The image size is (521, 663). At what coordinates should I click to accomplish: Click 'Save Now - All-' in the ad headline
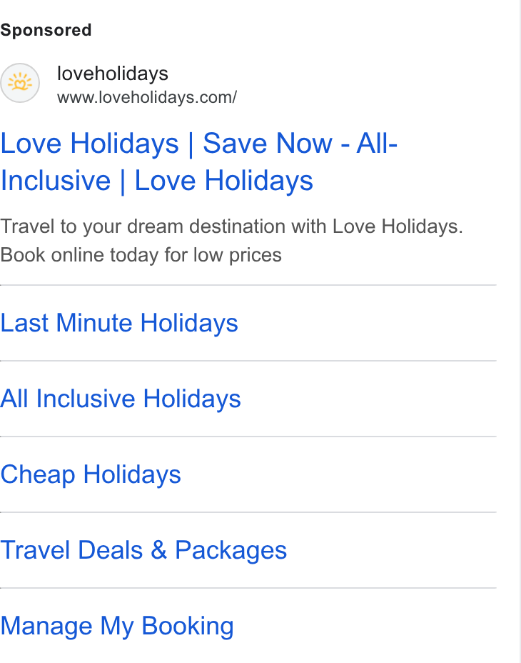pyautogui.click(x=300, y=144)
